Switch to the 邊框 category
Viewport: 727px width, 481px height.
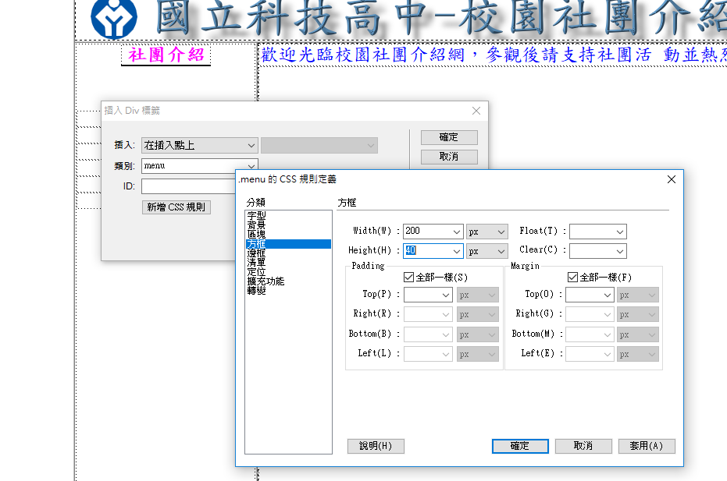(256, 253)
